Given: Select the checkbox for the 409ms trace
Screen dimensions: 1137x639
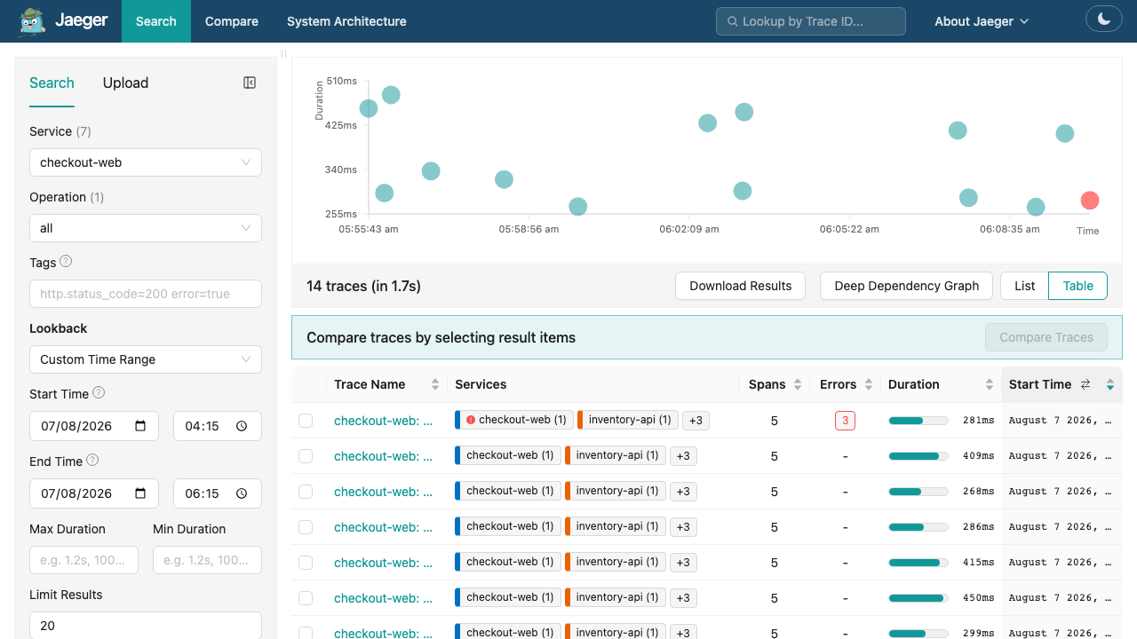Looking at the screenshot, I should click(x=306, y=456).
